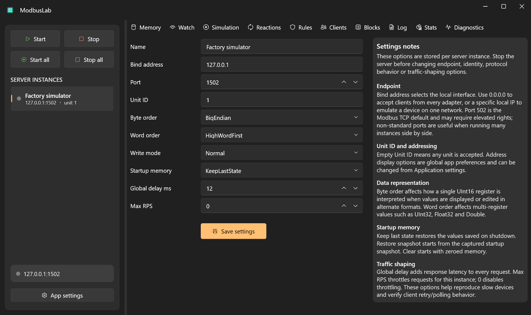Switch to the Watch tab
This screenshot has height=315, width=531.
pos(182,27)
